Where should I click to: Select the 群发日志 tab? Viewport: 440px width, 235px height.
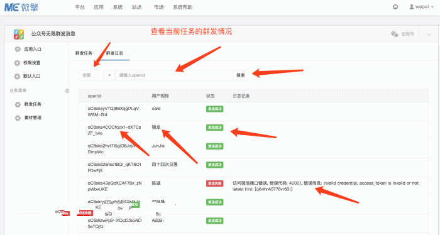(x=114, y=53)
